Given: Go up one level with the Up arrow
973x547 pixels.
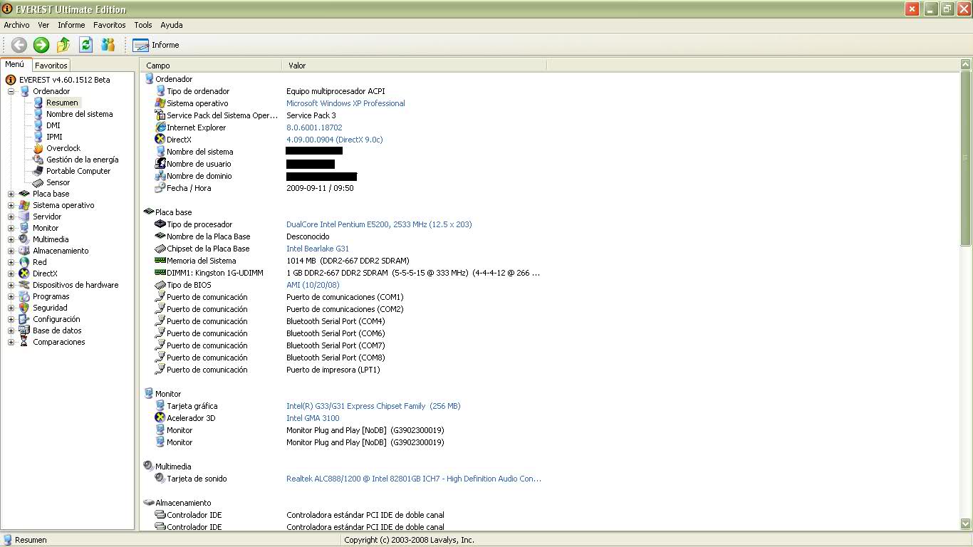Looking at the screenshot, I should point(63,45).
